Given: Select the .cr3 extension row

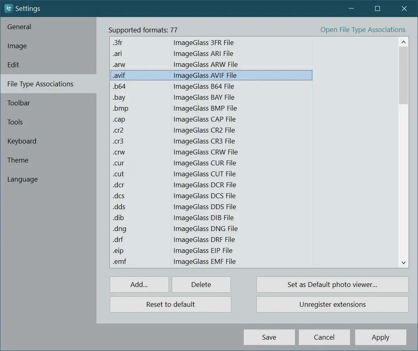Looking at the screenshot, I should [x=211, y=141].
